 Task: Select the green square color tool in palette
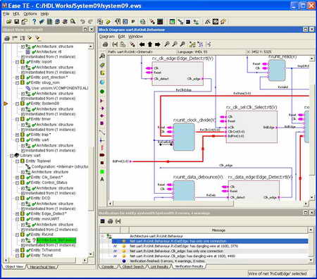(x=102, y=172)
